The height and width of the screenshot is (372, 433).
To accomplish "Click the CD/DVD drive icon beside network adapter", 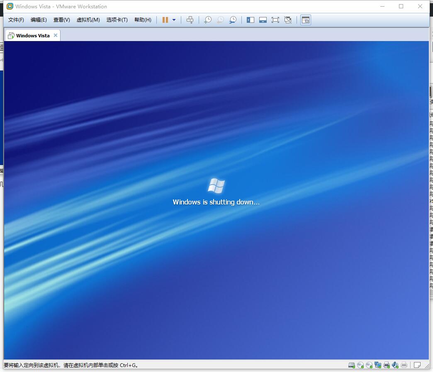I will (x=369, y=365).
